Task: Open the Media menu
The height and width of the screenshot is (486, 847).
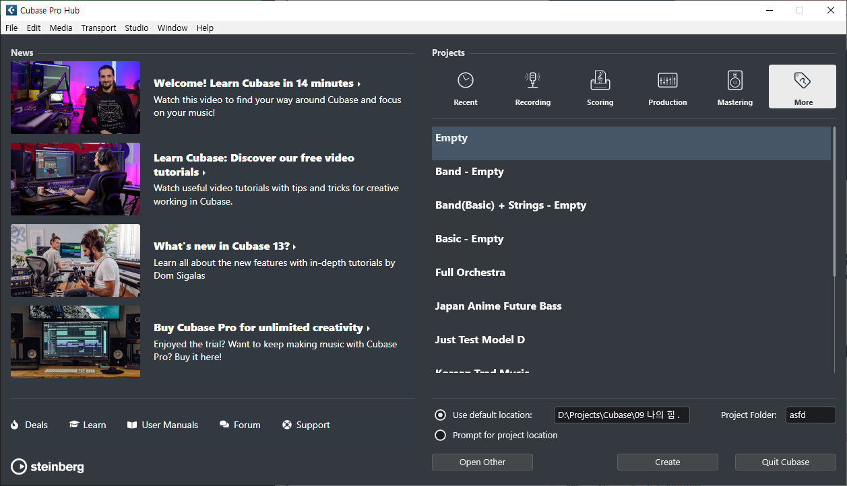Action: (x=61, y=28)
